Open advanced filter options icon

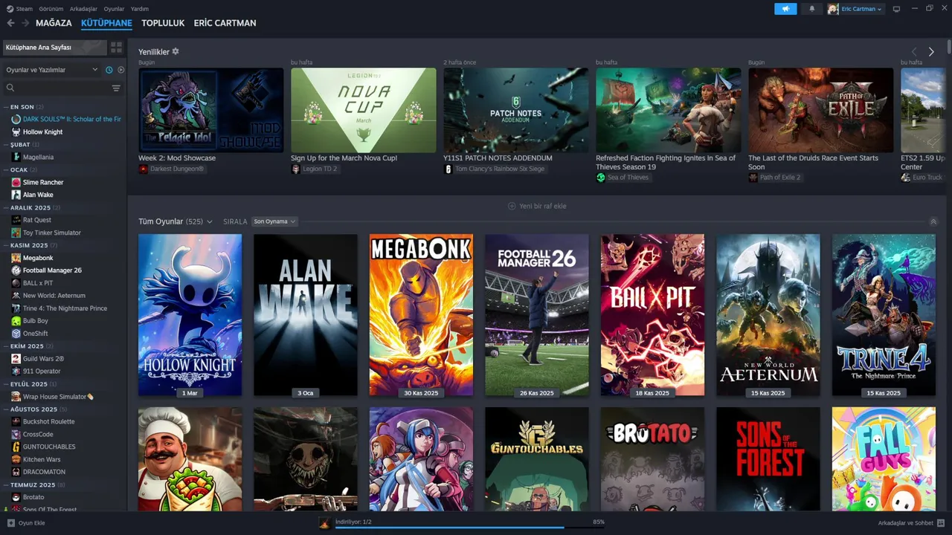116,88
